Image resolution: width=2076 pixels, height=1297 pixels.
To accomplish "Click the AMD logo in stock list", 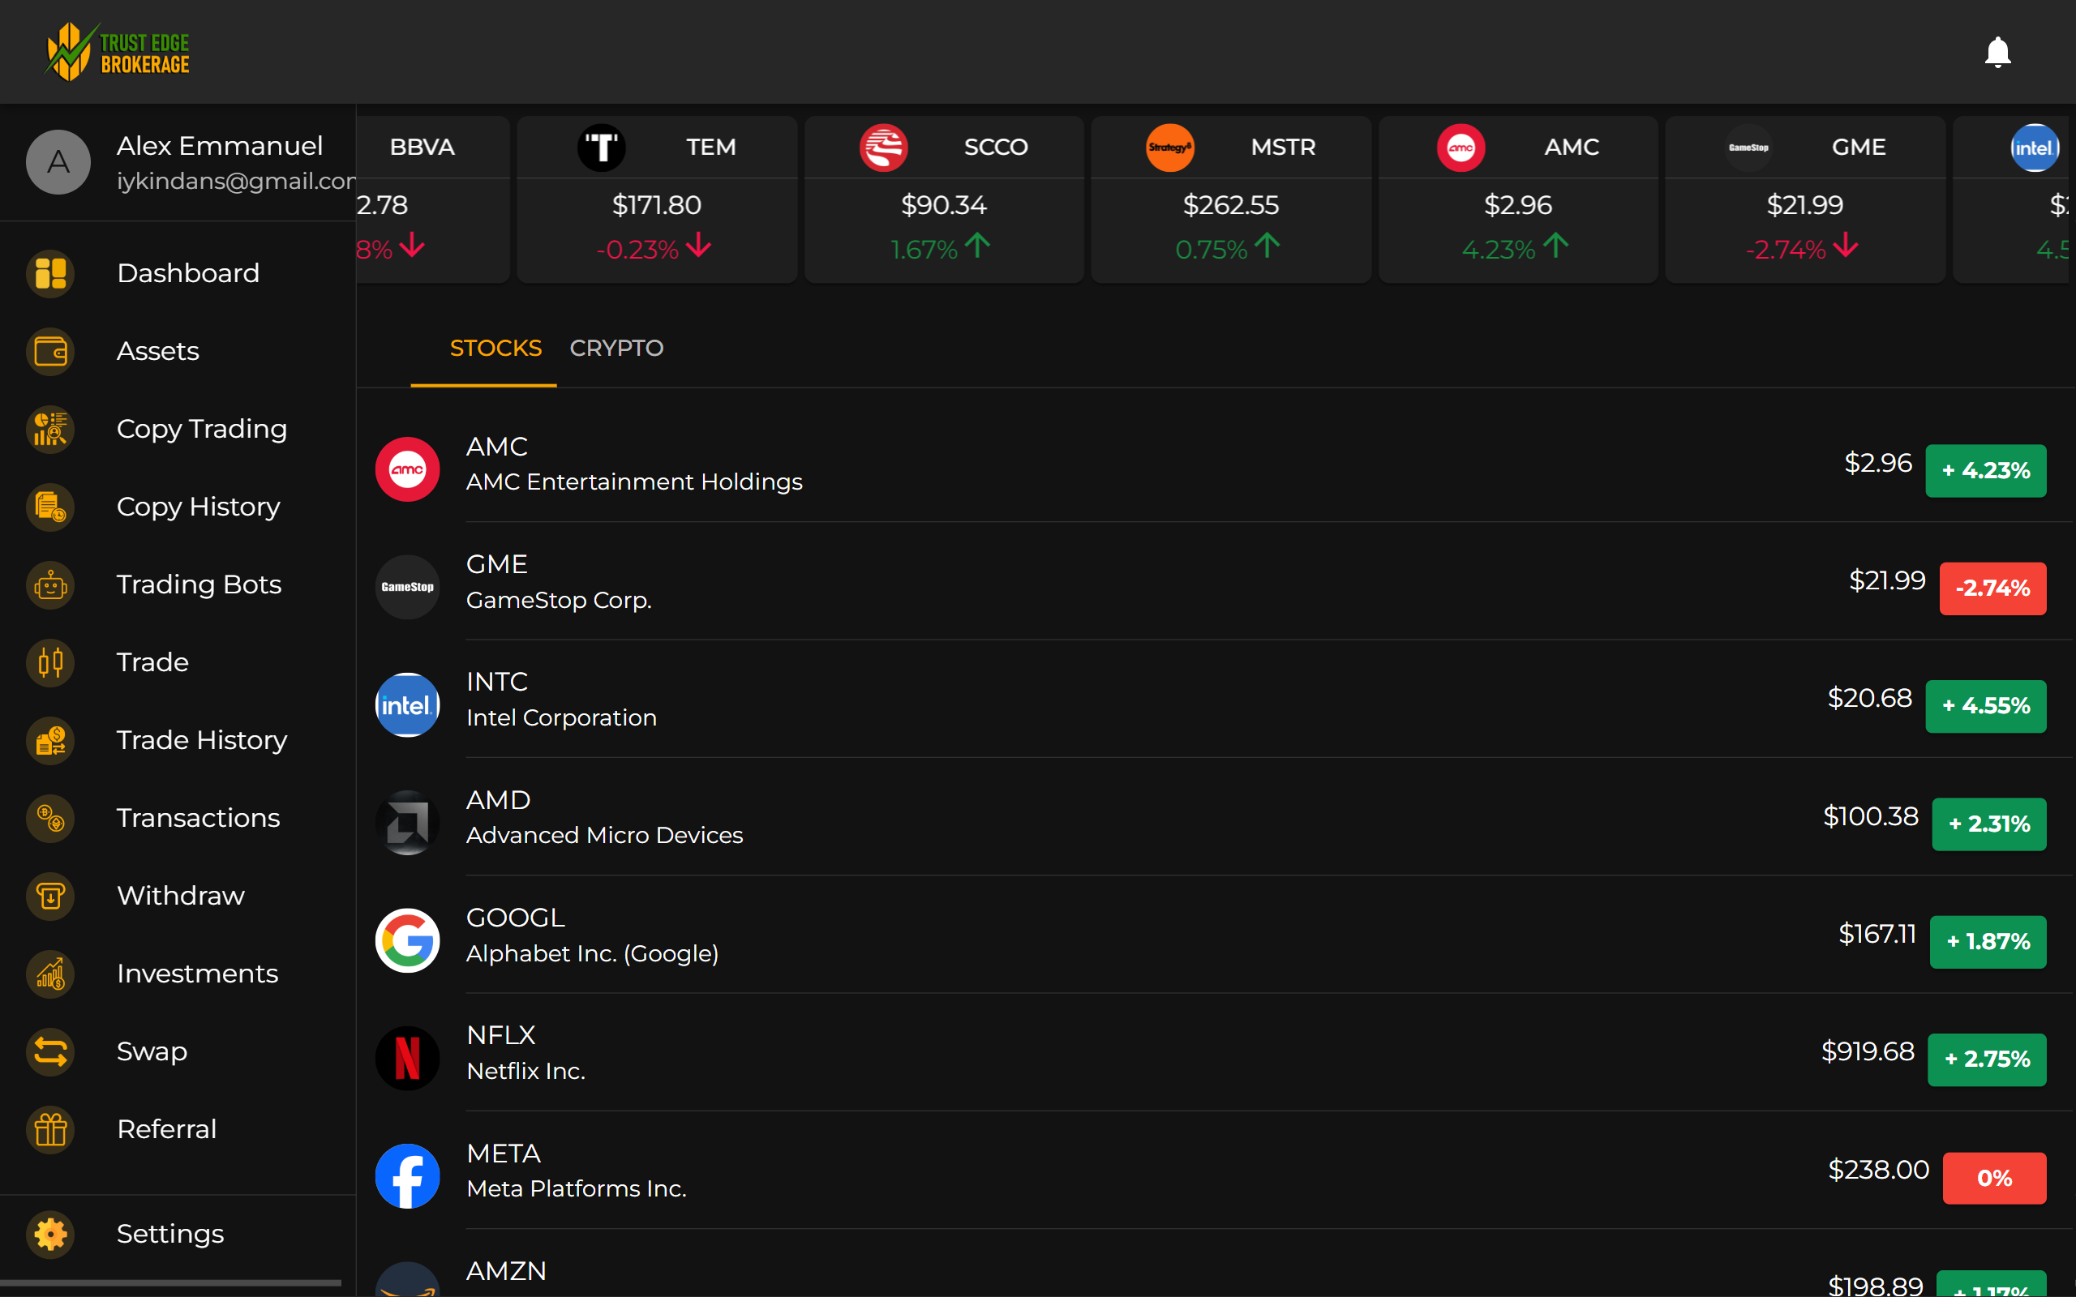I will 407,823.
